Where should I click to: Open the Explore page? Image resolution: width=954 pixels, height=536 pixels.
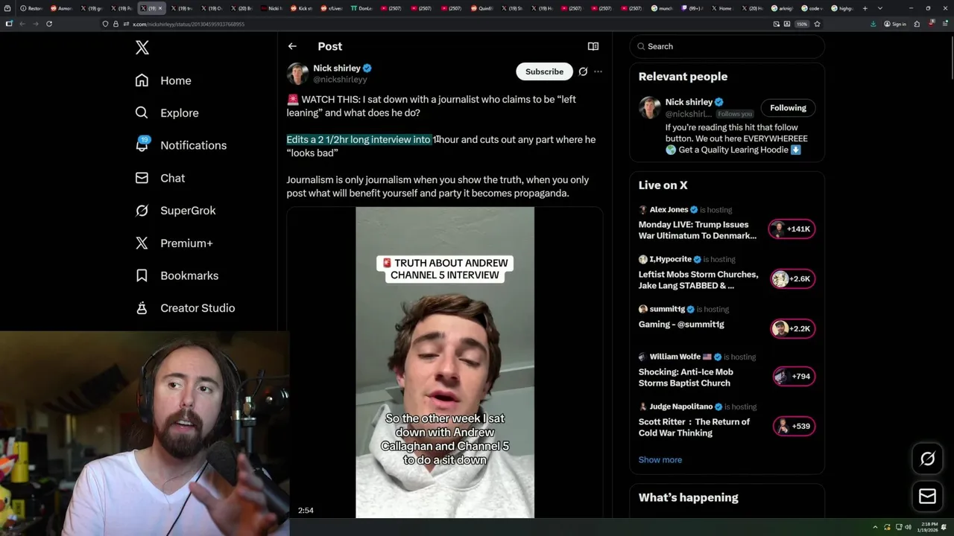click(167, 113)
